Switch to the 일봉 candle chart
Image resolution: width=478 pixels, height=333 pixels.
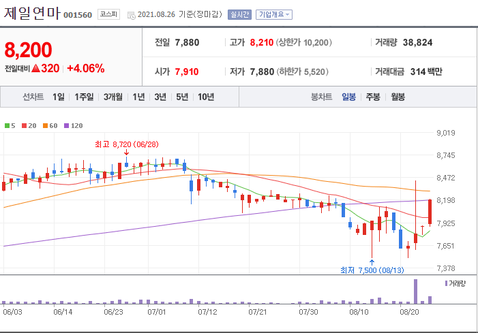pyautogui.click(x=348, y=97)
